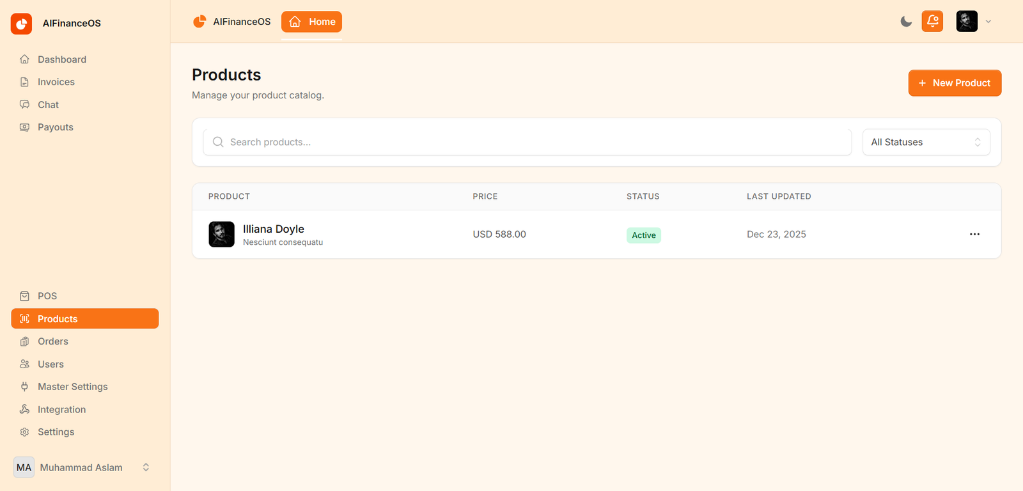
Task: Click the Active status badge
Action: [x=644, y=235]
